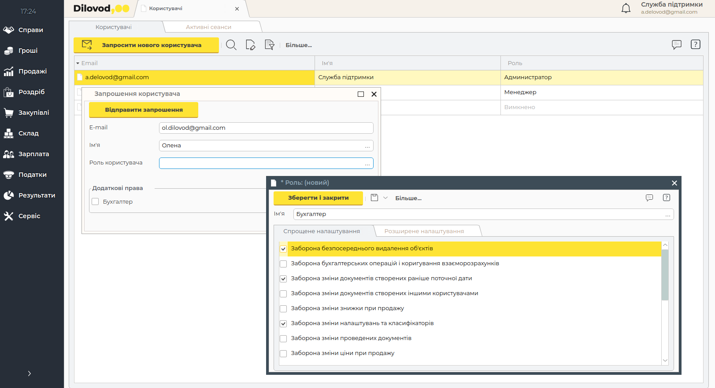Screen dimensions: 715x388
Task: Click the search magnifier icon in toolbar
Action: coord(231,45)
